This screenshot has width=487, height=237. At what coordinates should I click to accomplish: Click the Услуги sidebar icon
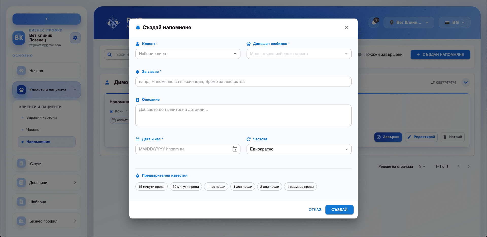point(21,163)
